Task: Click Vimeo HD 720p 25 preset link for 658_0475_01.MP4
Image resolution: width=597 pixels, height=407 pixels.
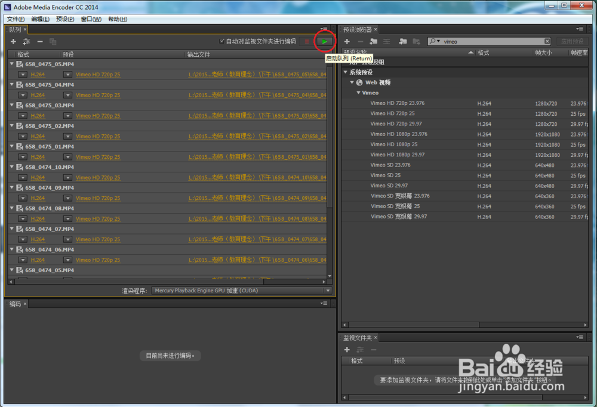Action: [98, 157]
